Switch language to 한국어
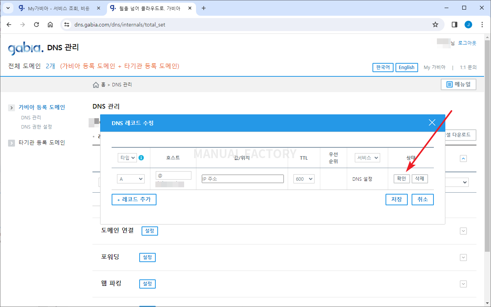 tap(383, 68)
